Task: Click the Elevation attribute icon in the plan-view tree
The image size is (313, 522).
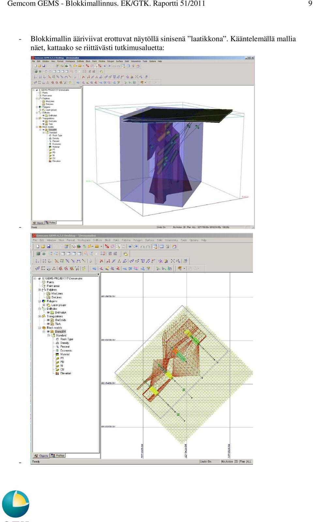Action: [57, 373]
